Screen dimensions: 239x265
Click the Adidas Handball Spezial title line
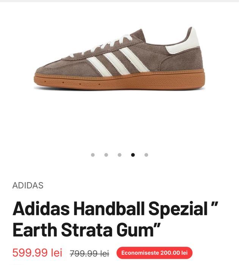(x=116, y=209)
